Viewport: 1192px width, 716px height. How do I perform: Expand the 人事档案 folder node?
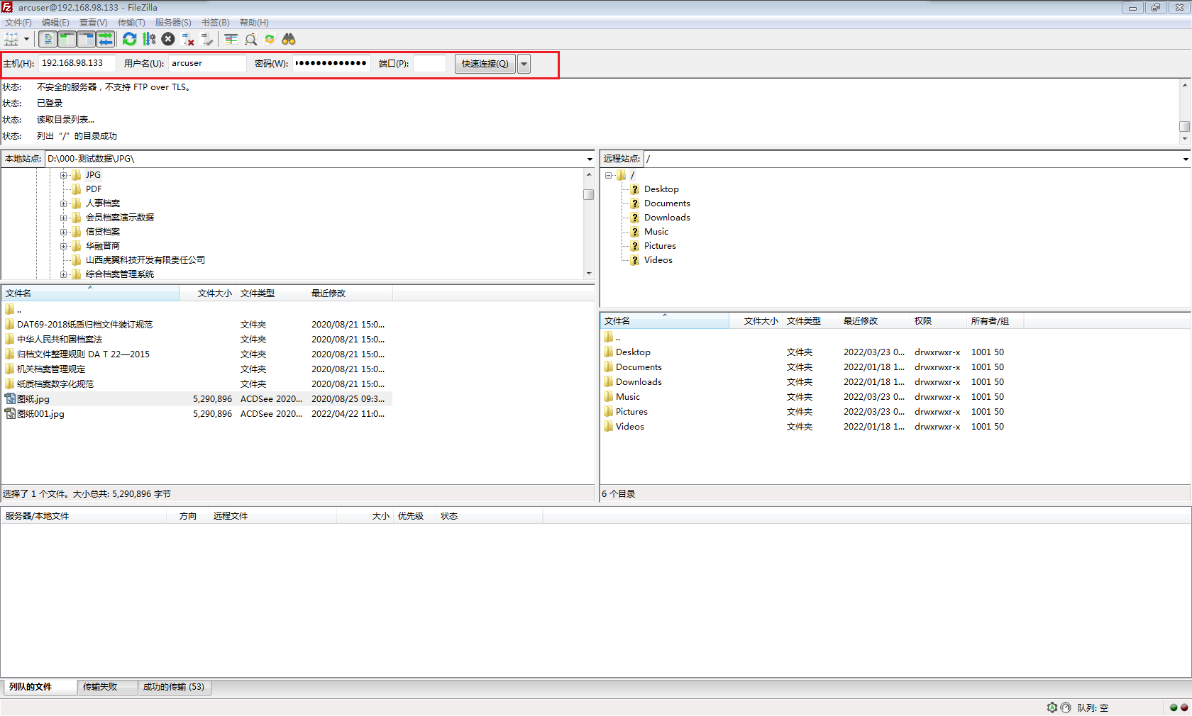point(63,203)
